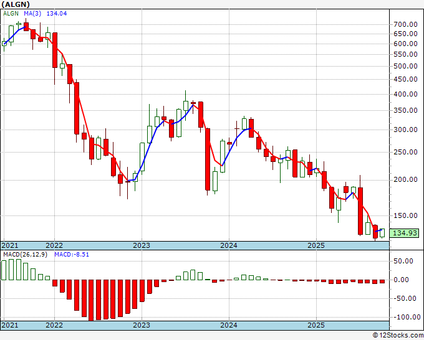This screenshot has height=340, width=424.
Task: Click the latest green candlestick near 134.93
Action: (x=382, y=233)
